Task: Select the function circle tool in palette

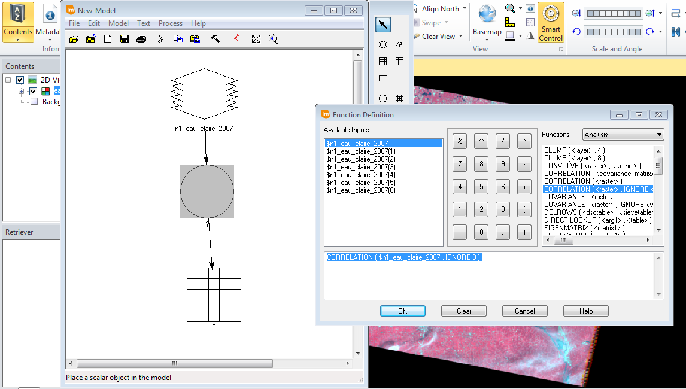Action: pos(383,99)
